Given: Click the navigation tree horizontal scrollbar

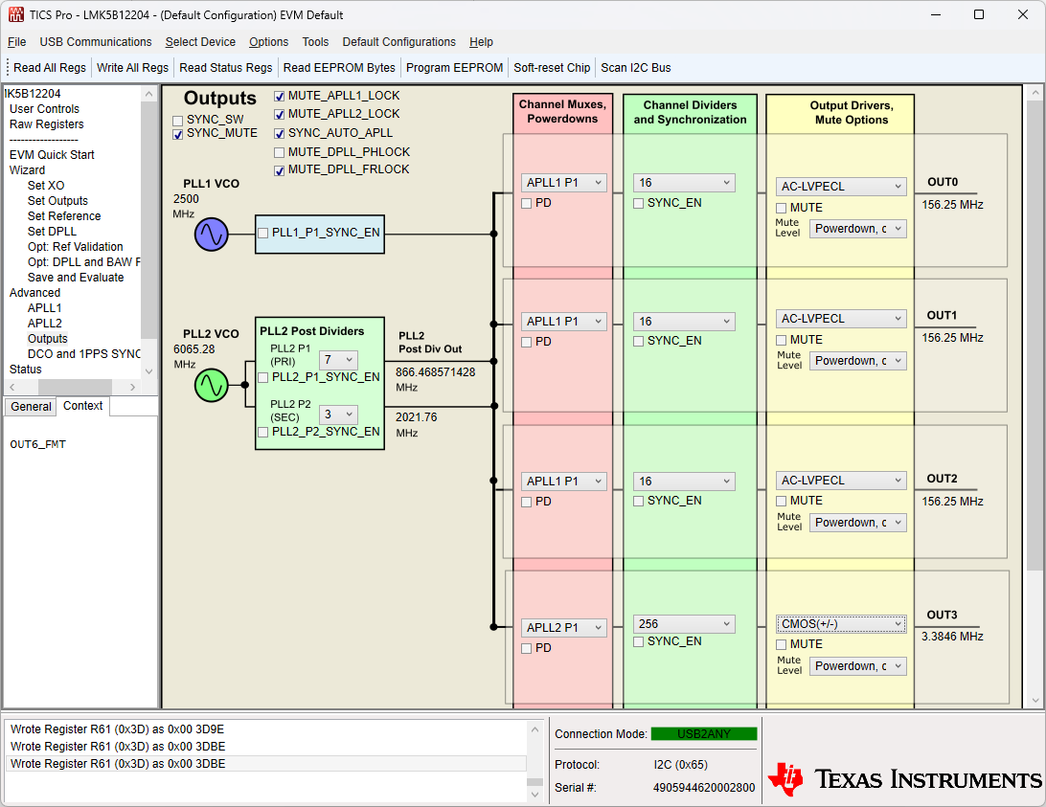Looking at the screenshot, I should click(x=74, y=387).
